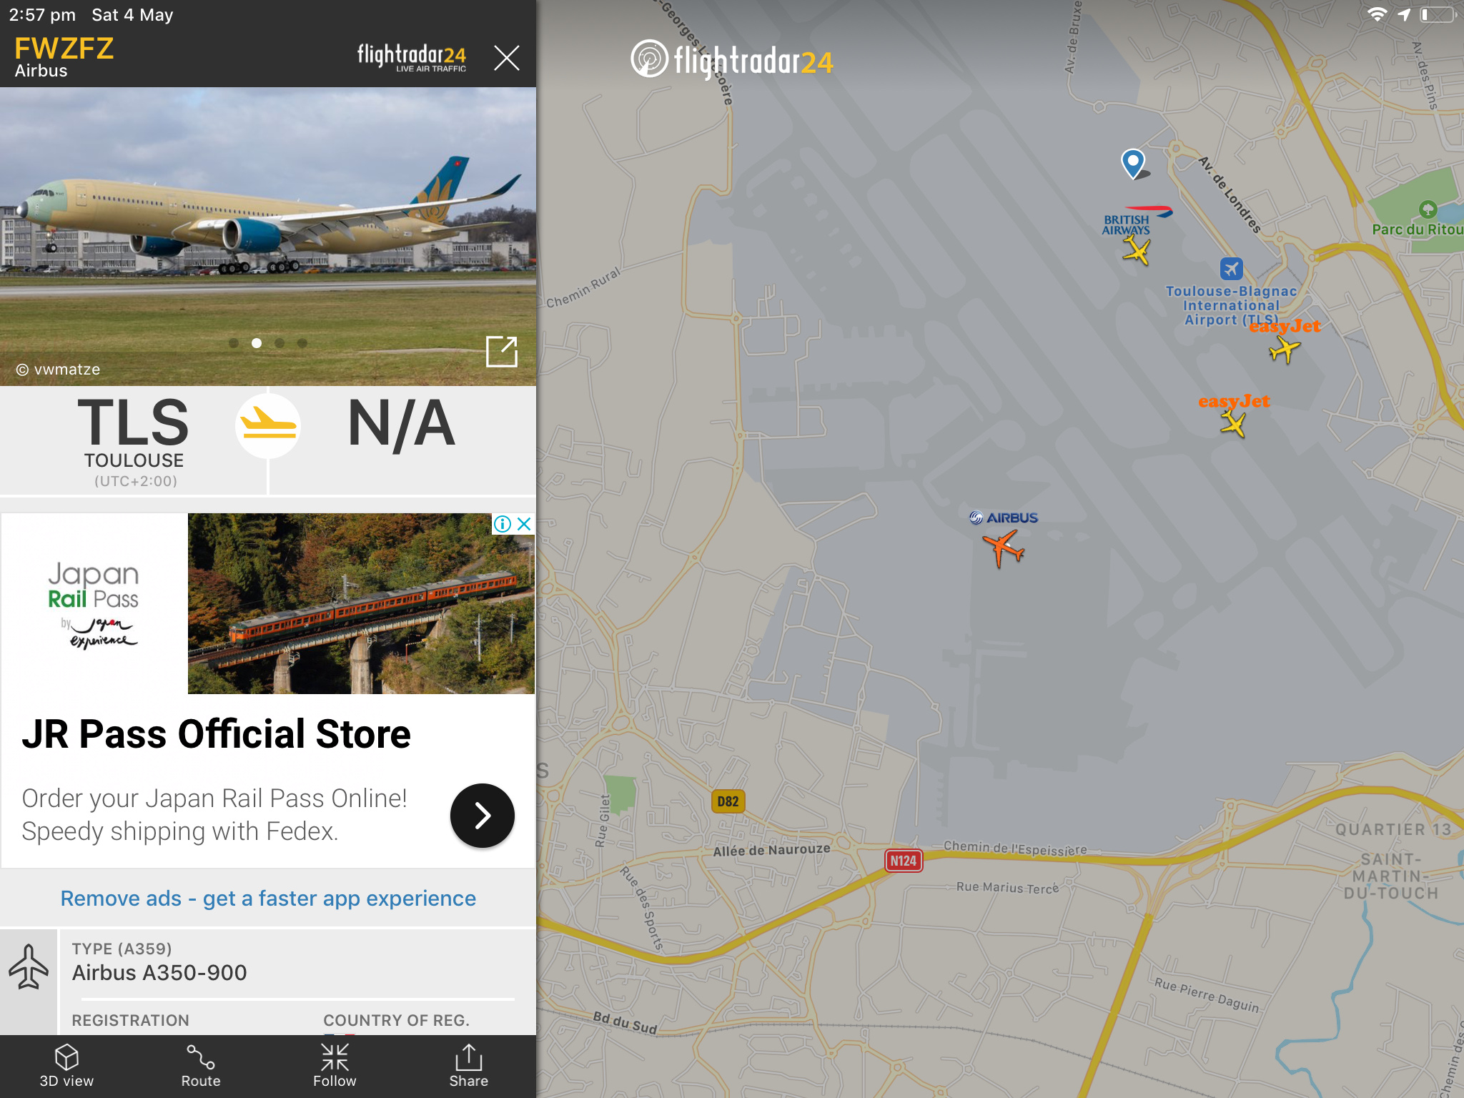Open the ad info icon
Screen dimensions: 1464x1098
pyautogui.click(x=503, y=524)
